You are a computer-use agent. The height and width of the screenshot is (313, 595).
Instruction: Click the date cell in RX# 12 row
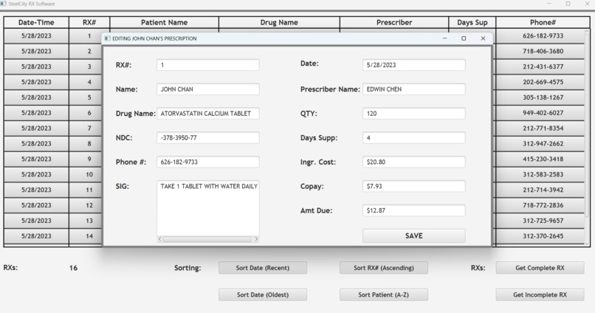[x=36, y=205]
